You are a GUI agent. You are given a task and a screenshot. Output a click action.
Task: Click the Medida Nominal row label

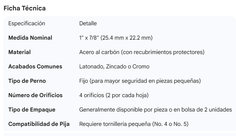coord(30,38)
